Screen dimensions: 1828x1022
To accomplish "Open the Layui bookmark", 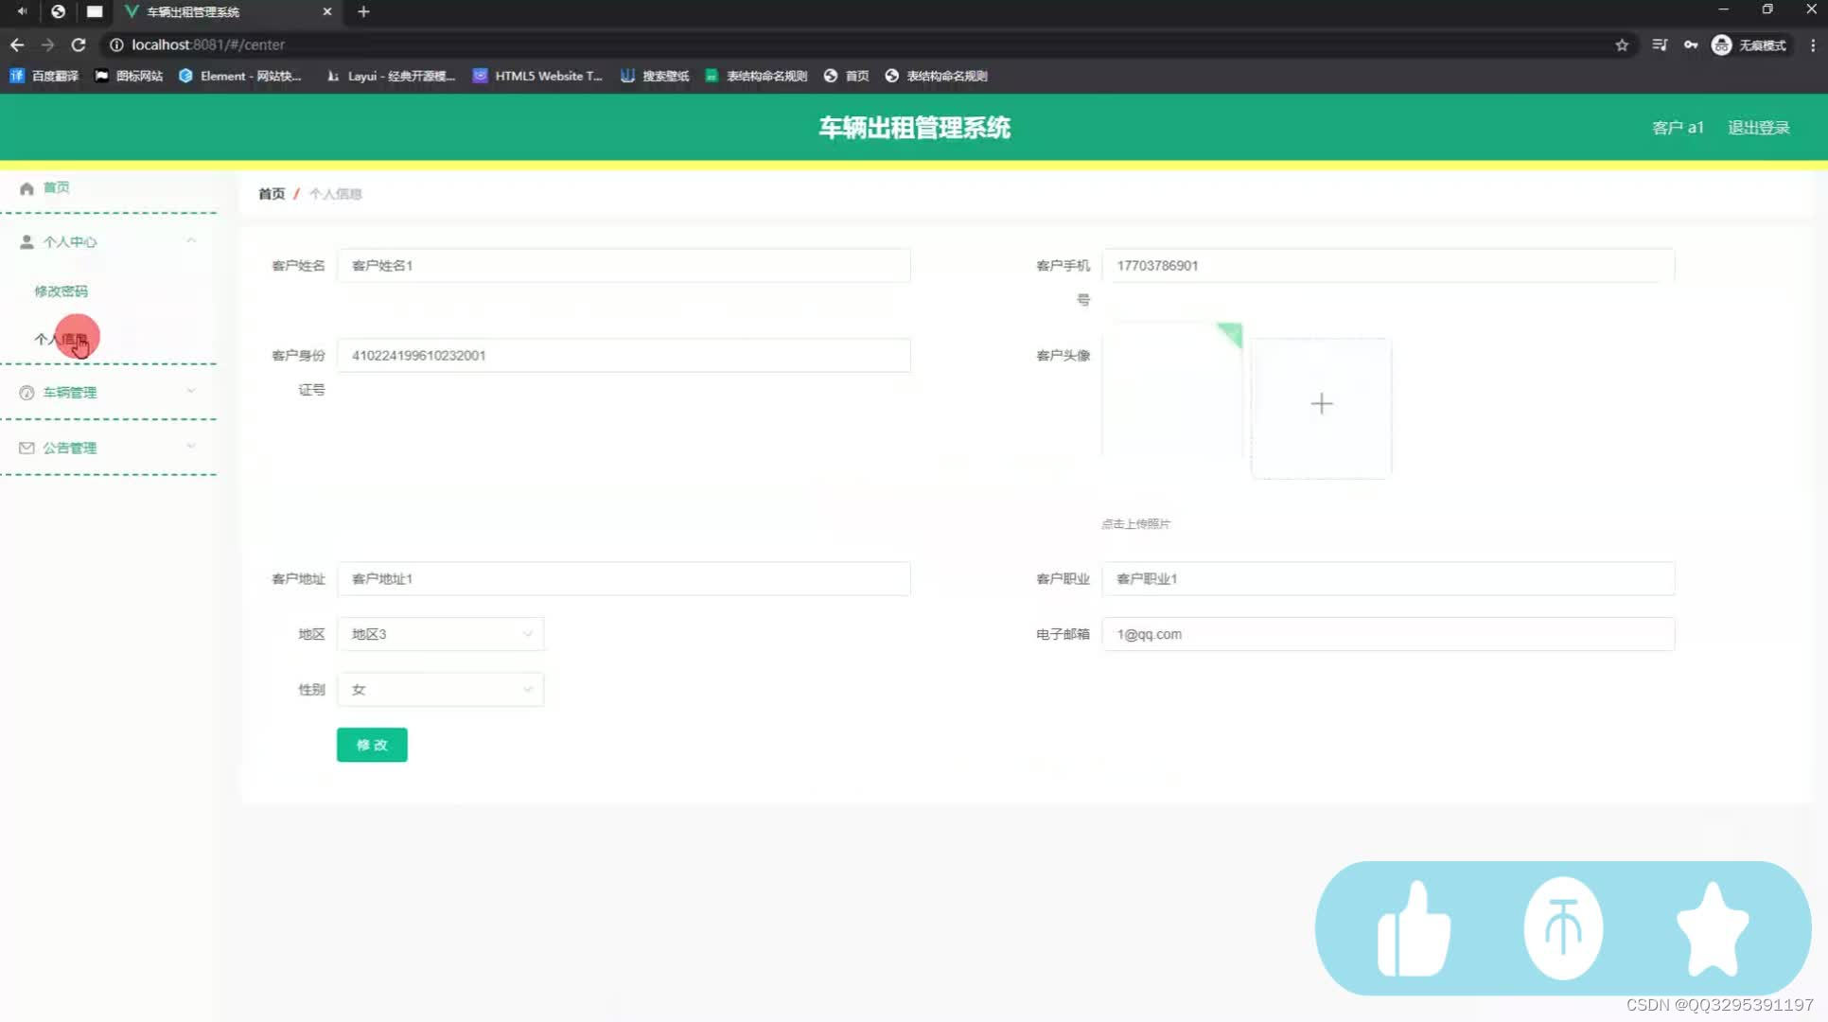I will (x=391, y=76).
